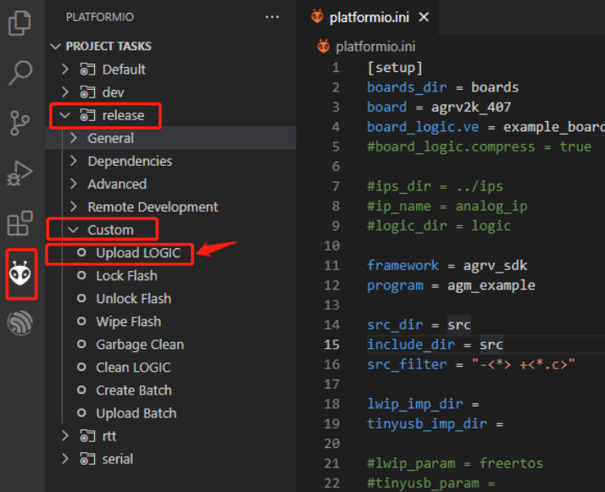
Task: Expand the rtt environment chevron
Action: (x=65, y=436)
